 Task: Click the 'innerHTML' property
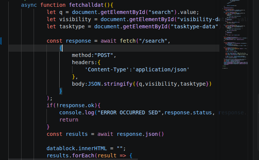[92, 148]
